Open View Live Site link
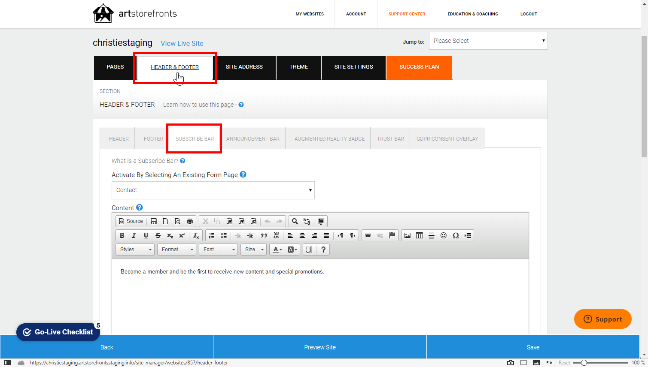 [182, 43]
